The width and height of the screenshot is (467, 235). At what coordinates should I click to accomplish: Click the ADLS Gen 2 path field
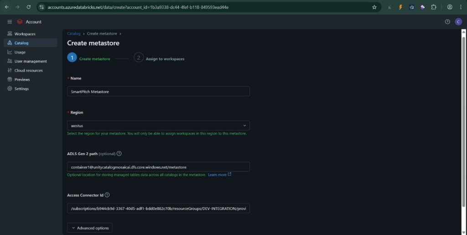pyautogui.click(x=158, y=167)
